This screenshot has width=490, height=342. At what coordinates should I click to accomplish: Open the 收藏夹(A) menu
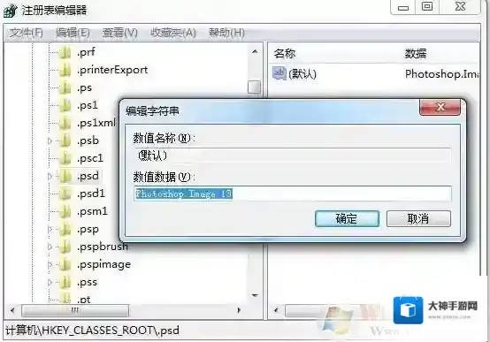coord(173,33)
